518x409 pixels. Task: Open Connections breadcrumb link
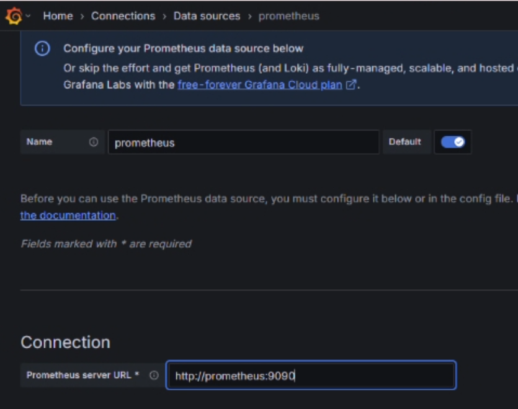123,16
